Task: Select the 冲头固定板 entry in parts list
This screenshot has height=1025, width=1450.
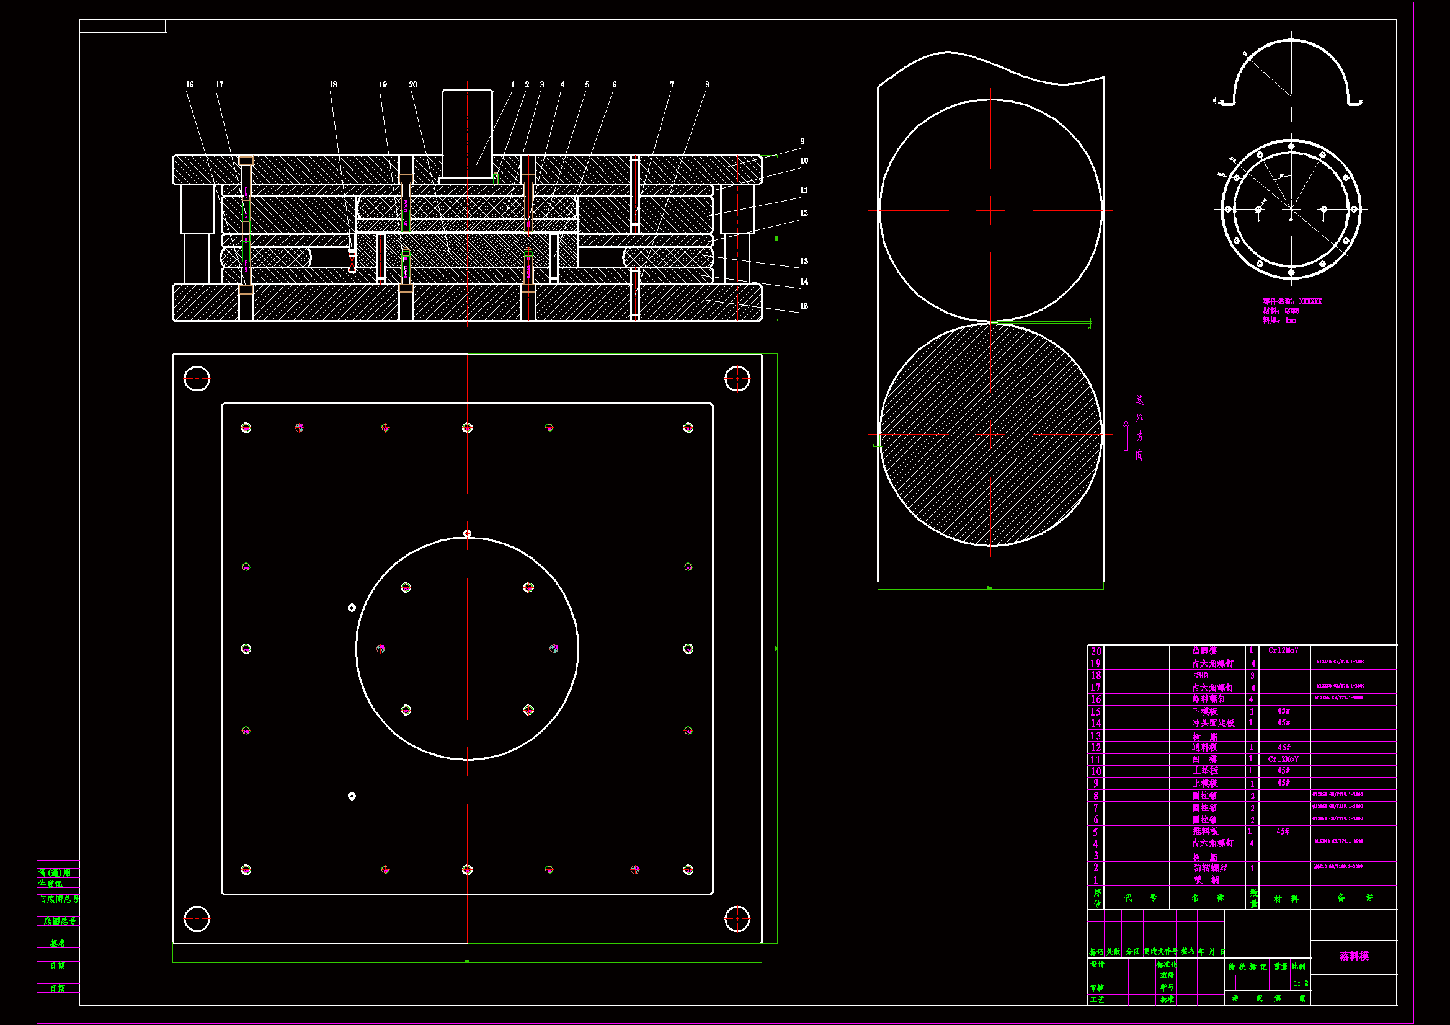Action: pyautogui.click(x=1212, y=723)
